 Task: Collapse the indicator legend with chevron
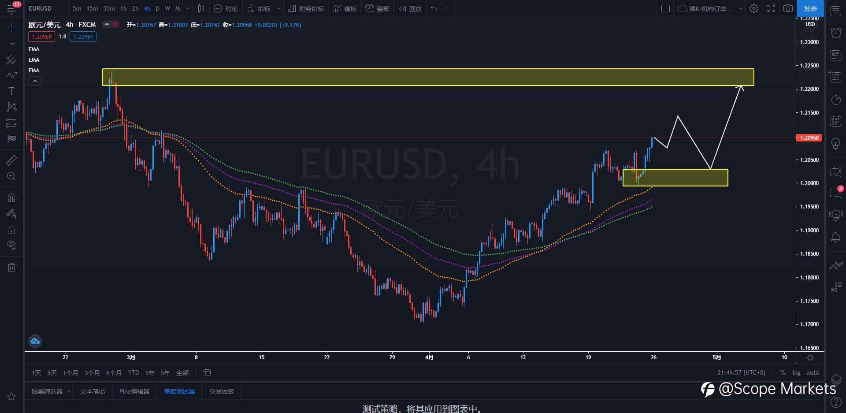[x=35, y=81]
